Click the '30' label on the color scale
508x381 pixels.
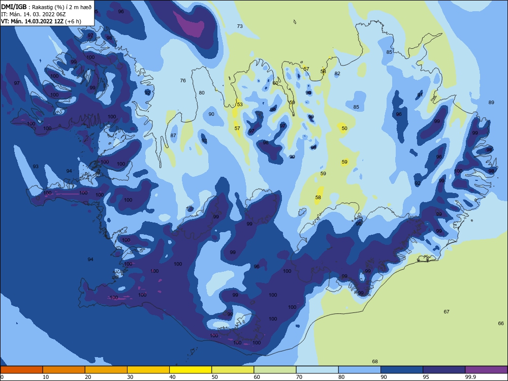[x=130, y=377]
